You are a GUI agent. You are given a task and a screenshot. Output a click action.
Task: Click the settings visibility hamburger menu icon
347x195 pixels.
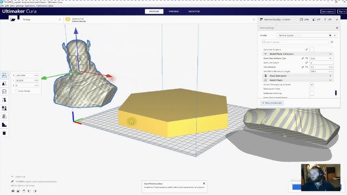(332, 42)
